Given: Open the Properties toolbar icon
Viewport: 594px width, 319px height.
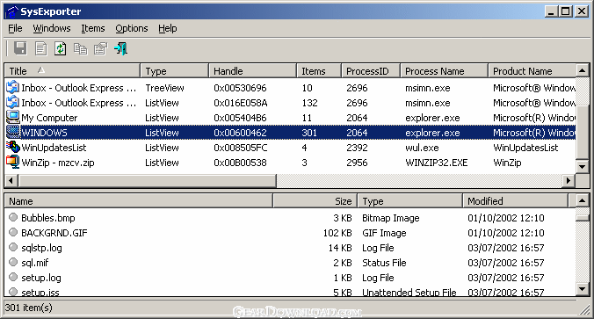Looking at the screenshot, I should click(x=101, y=48).
